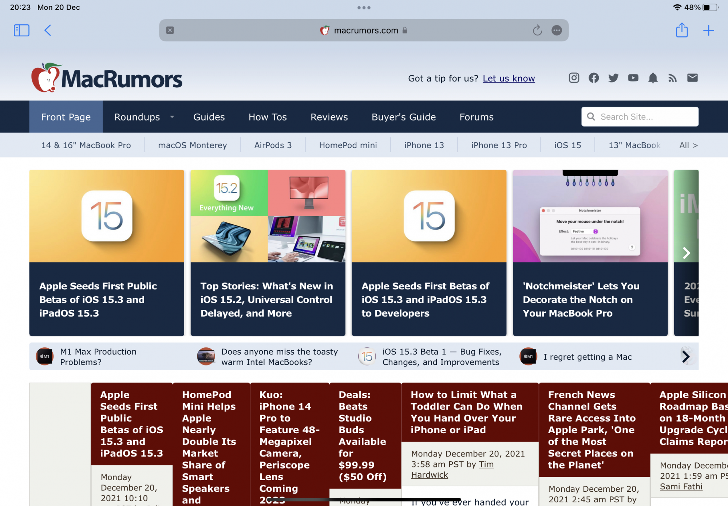Advance featured stories carousel right
728x506 pixels.
click(686, 253)
